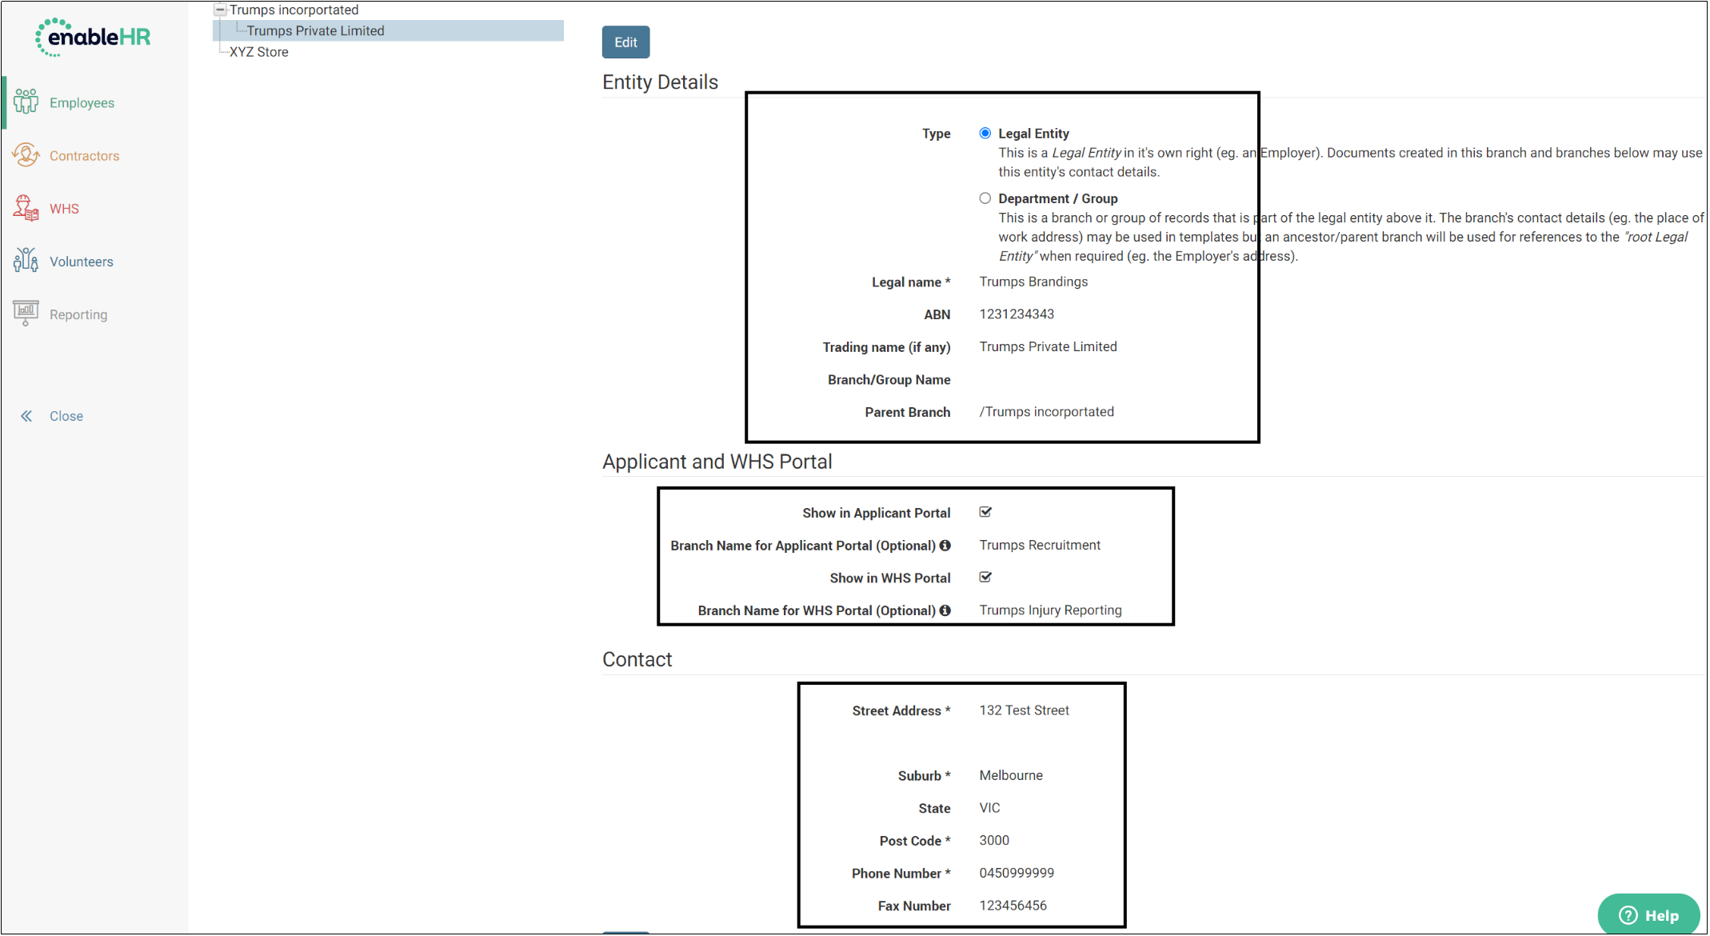The height and width of the screenshot is (936, 1710).
Task: Click the double-chevron Close sidebar icon
Action: coord(26,416)
